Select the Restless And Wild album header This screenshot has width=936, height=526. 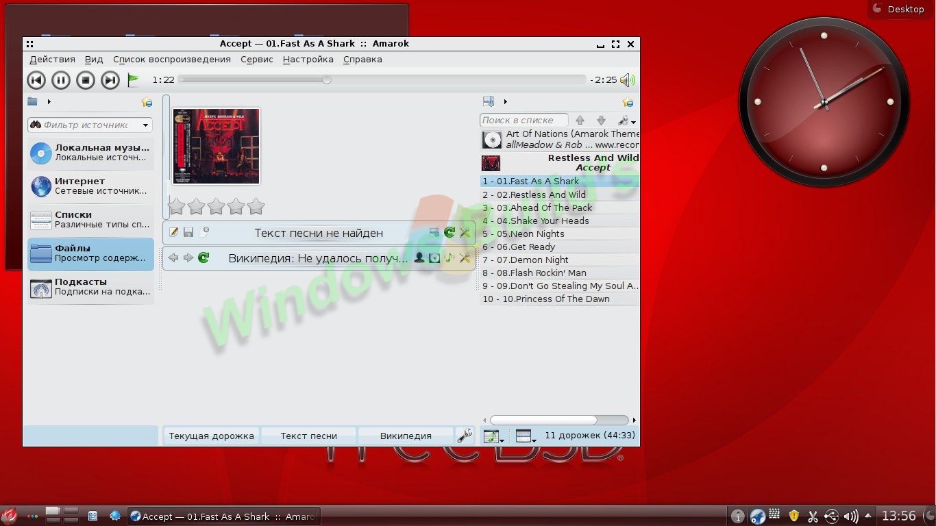pyautogui.click(x=560, y=163)
